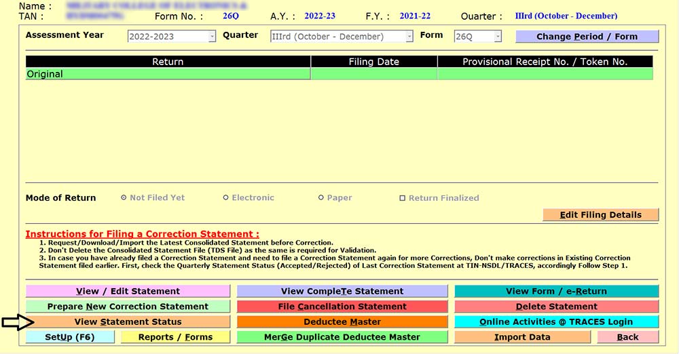
Task: Open the Deductee Master
Action: pos(342,321)
